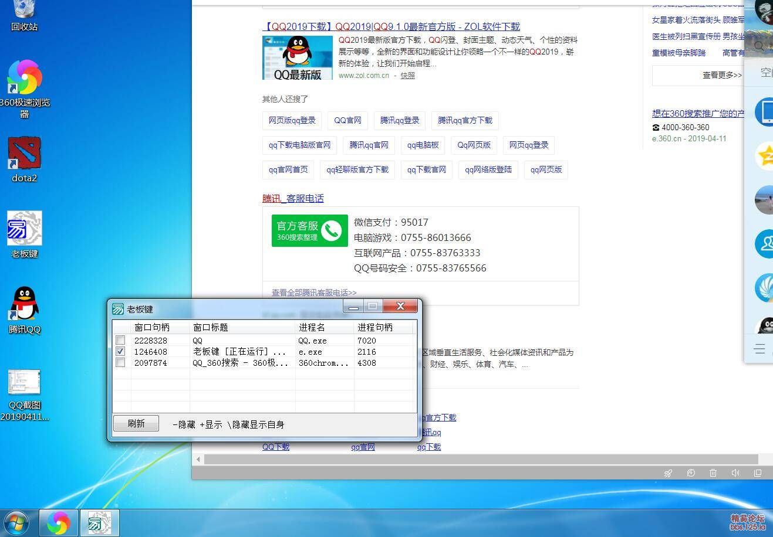773x537 pixels.
Task: Select lowercase qq网页版 related search
Action: [x=546, y=169]
